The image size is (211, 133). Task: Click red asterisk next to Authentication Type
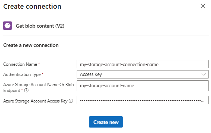(42, 74)
